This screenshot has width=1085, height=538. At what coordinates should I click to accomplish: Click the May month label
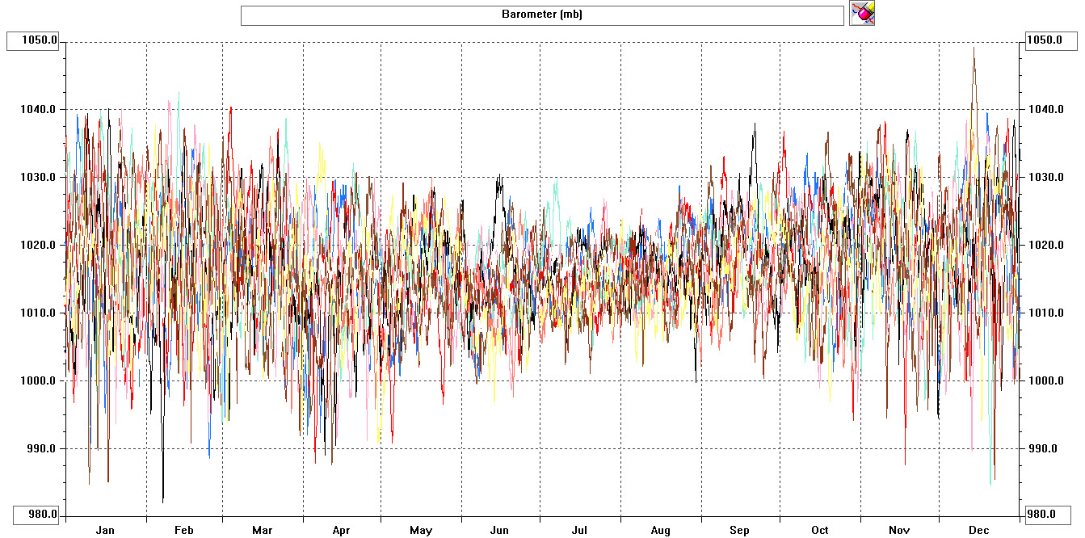421,531
